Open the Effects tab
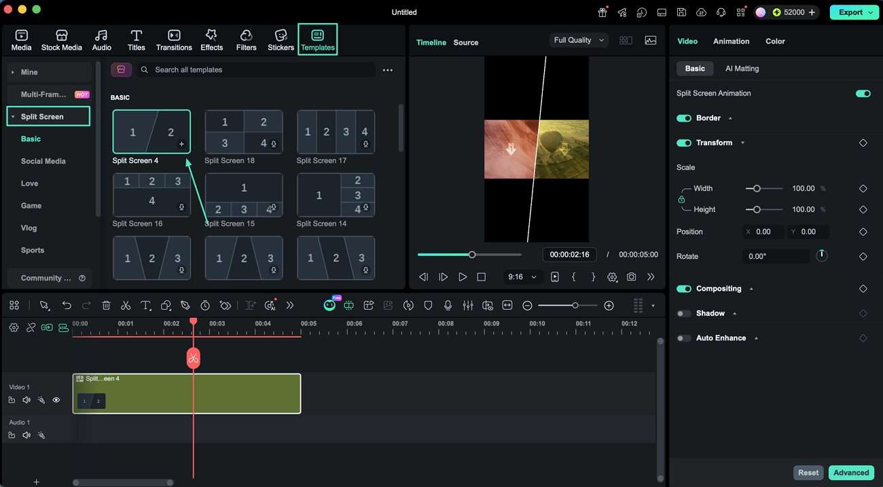Viewport: 883px width, 487px height. click(x=211, y=40)
